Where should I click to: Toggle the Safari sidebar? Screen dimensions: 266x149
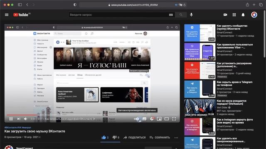click(x=20, y=5)
